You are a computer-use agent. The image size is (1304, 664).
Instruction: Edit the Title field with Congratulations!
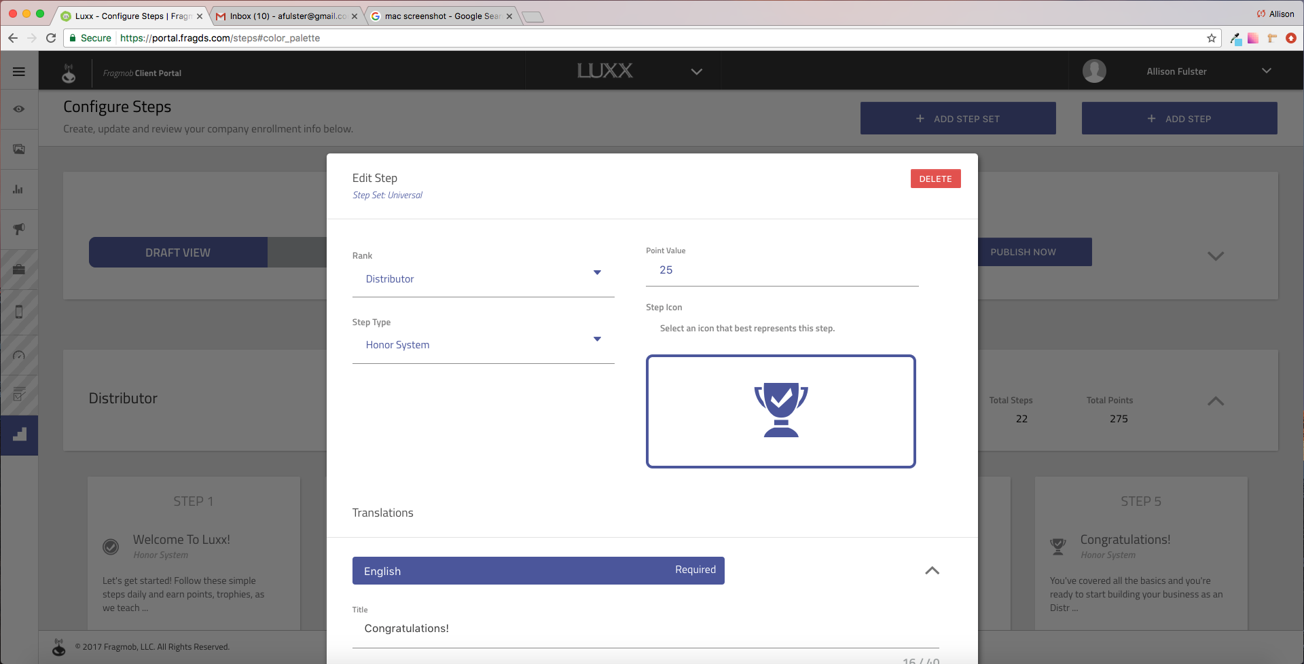645,629
